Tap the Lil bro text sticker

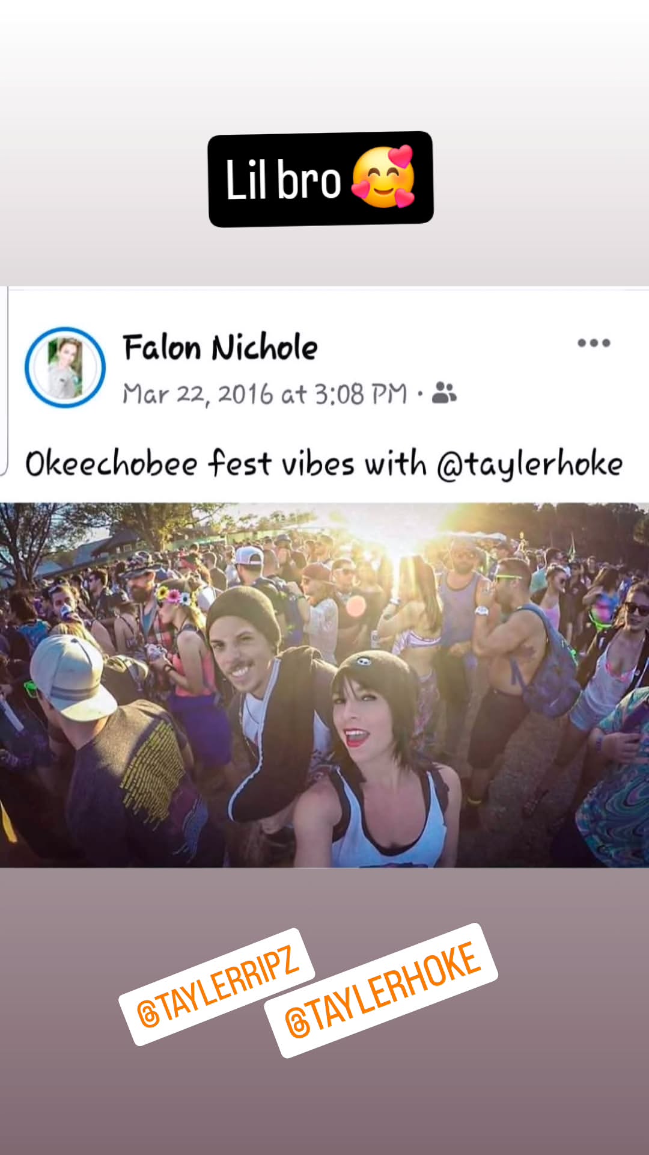pos(320,179)
